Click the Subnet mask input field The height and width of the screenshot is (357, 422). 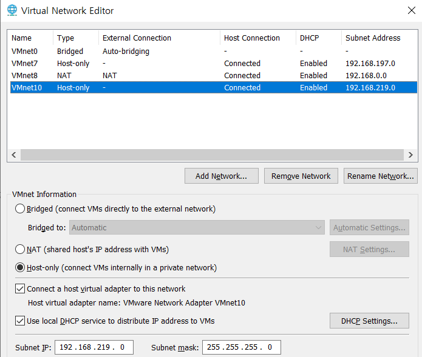pyautogui.click(x=242, y=347)
